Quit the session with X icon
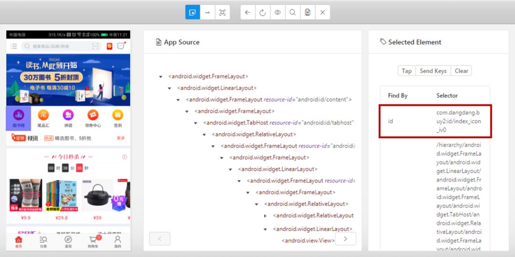This screenshot has width=515, height=257. (322, 12)
